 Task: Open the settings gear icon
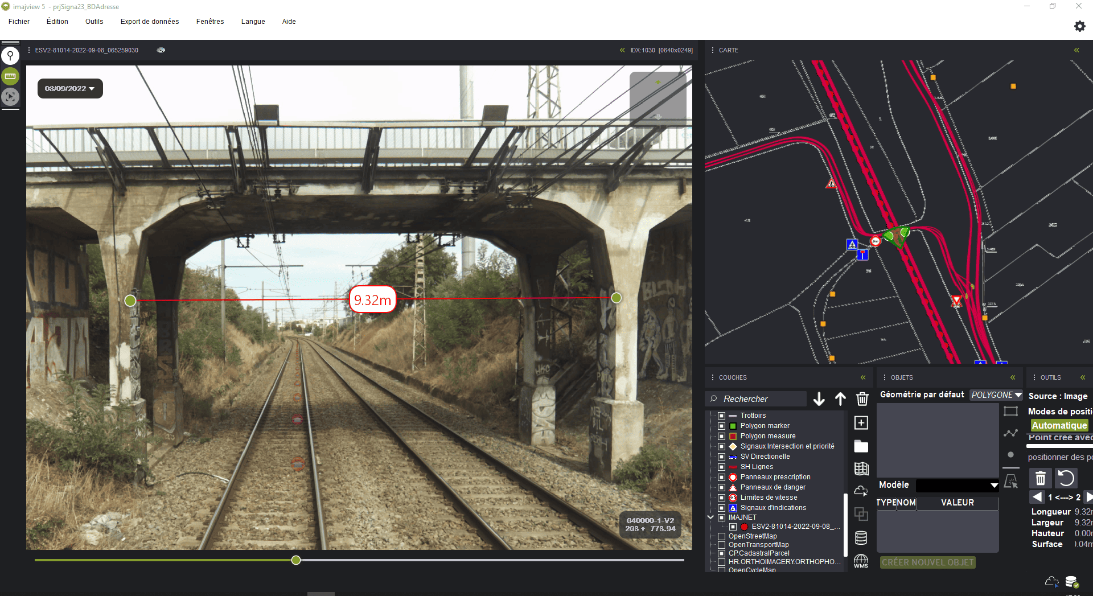point(1079,26)
